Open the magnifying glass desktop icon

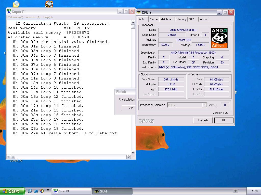49,4
